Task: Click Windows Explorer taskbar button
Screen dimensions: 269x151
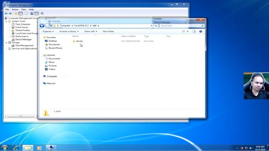Action: coord(28,148)
